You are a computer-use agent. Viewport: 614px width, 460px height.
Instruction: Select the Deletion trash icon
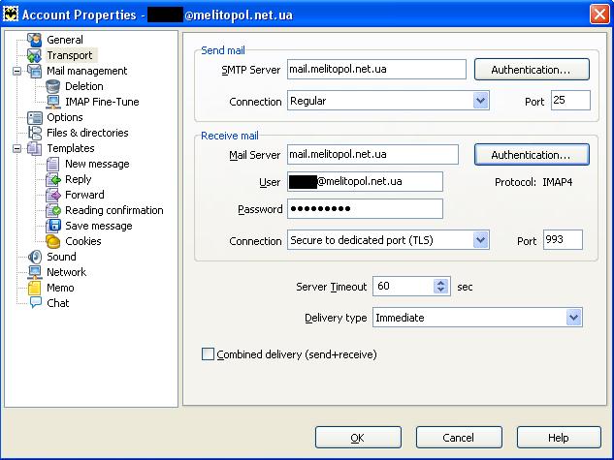click(53, 86)
